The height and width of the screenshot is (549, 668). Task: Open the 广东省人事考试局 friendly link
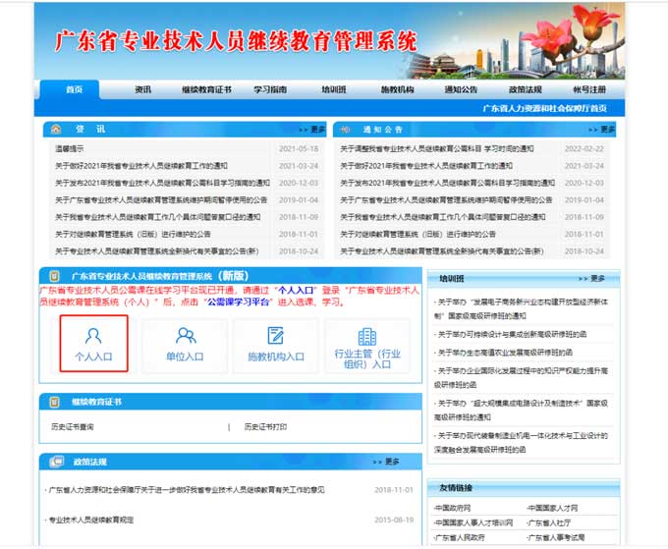click(556, 537)
